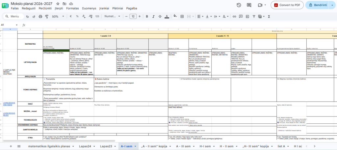
Task: Open the Plėtiniai menu
Action: pos(117,8)
